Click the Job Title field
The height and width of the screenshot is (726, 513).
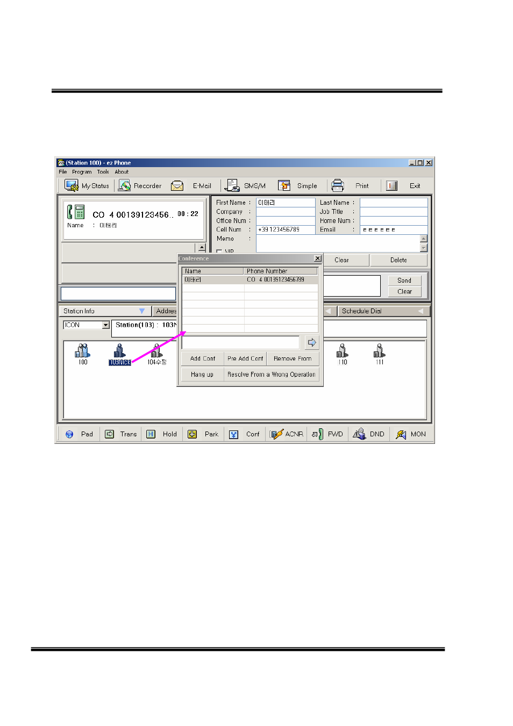click(394, 212)
